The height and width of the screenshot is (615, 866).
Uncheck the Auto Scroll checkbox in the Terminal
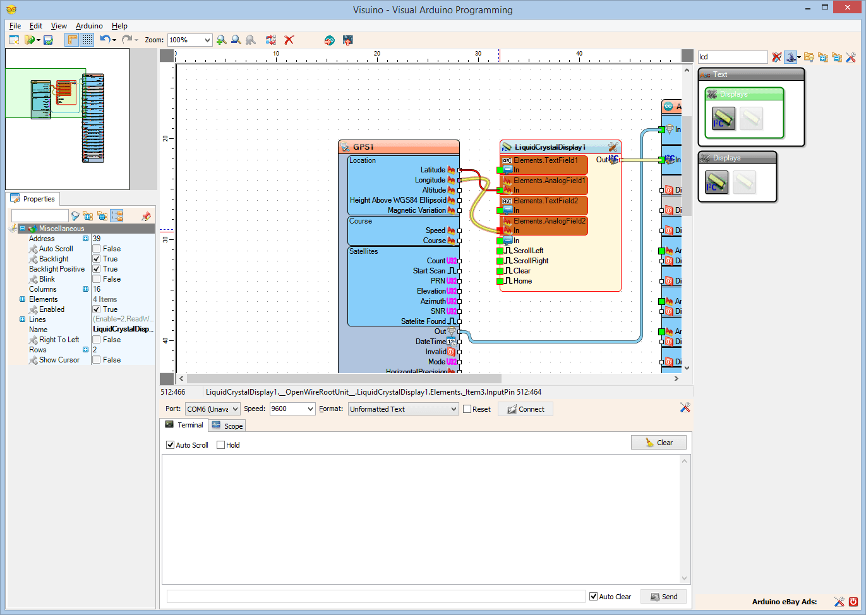tap(169, 445)
